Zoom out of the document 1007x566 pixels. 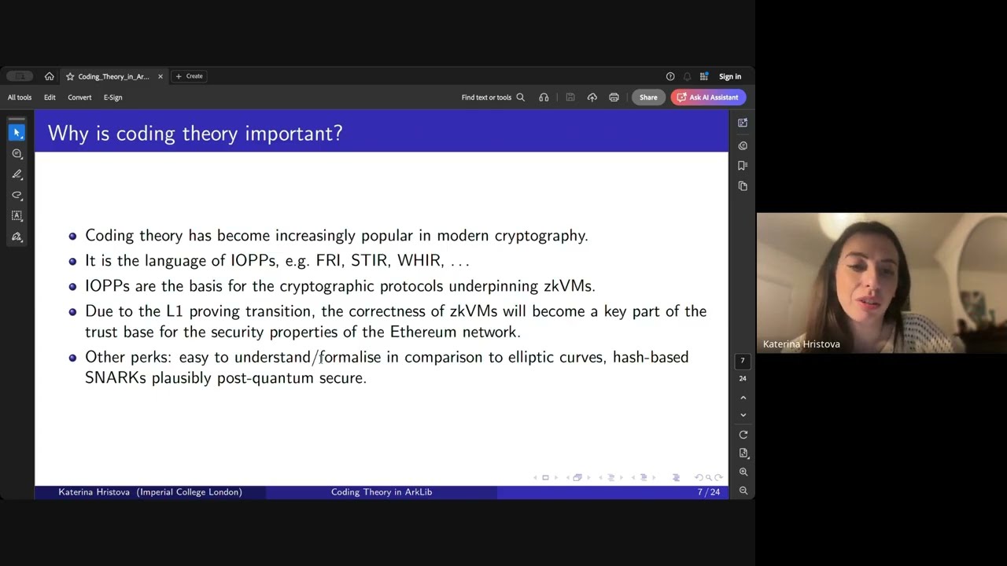pos(743,491)
